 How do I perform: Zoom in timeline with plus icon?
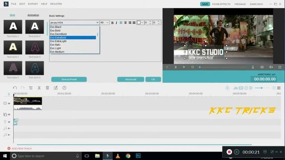pos(251,88)
